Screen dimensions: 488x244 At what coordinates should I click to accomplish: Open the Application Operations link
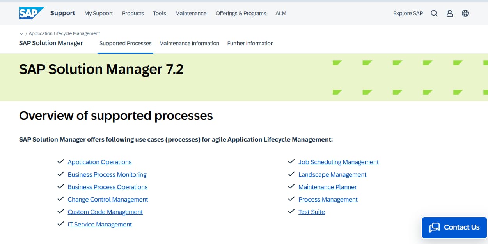click(x=99, y=162)
